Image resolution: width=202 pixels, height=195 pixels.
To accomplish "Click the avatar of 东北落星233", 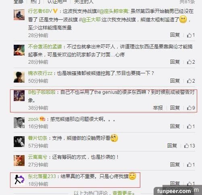I will coord(19,179).
